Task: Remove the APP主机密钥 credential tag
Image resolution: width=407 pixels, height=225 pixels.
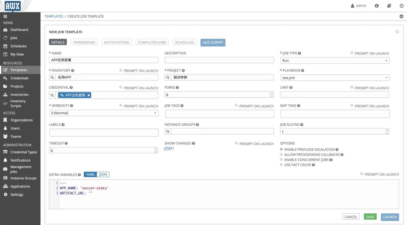Action: point(89,95)
